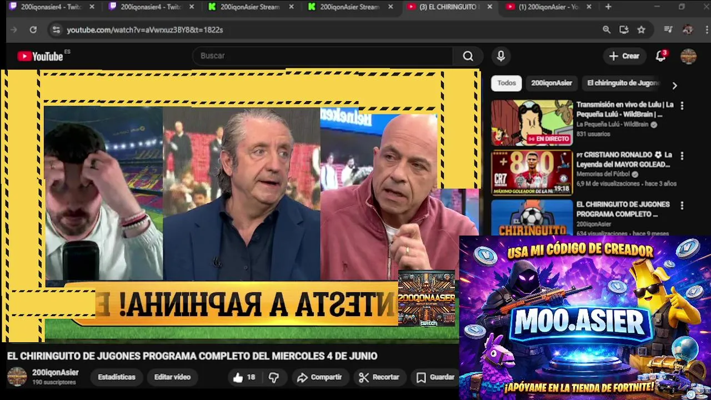This screenshot has width=711, height=400.
Task: Open the YouTube account avatar menu
Action: coord(688,56)
